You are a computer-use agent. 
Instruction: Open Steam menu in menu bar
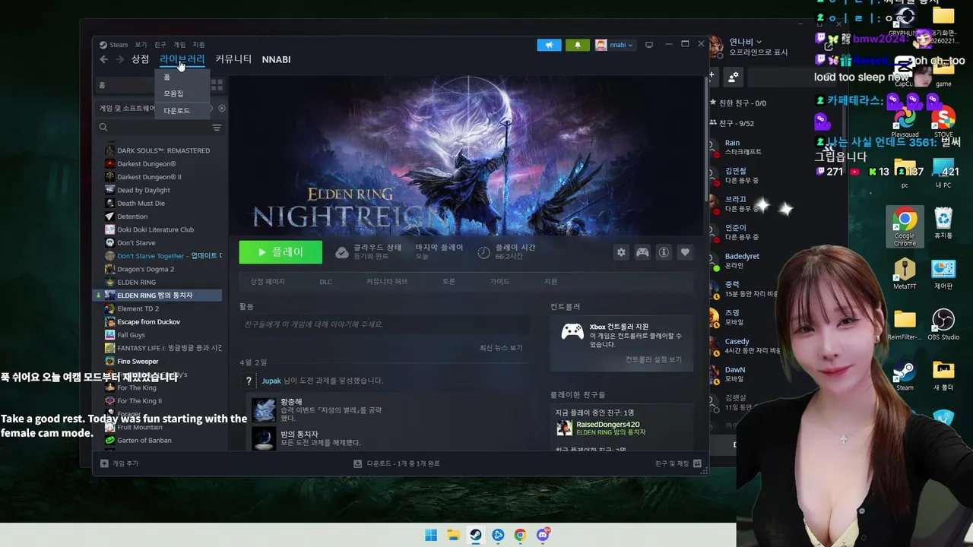(x=114, y=45)
